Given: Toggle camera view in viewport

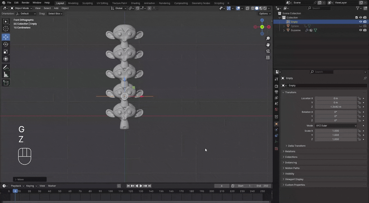Looking at the screenshot, I should [268, 51].
